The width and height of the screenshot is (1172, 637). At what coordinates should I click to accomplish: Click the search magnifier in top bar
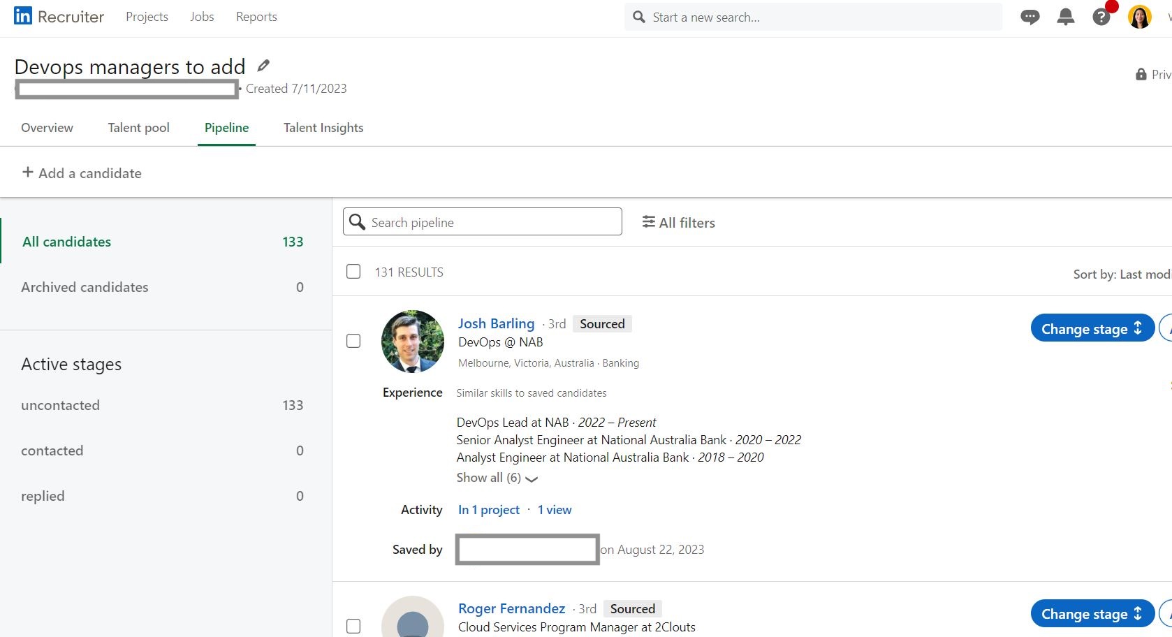638,17
